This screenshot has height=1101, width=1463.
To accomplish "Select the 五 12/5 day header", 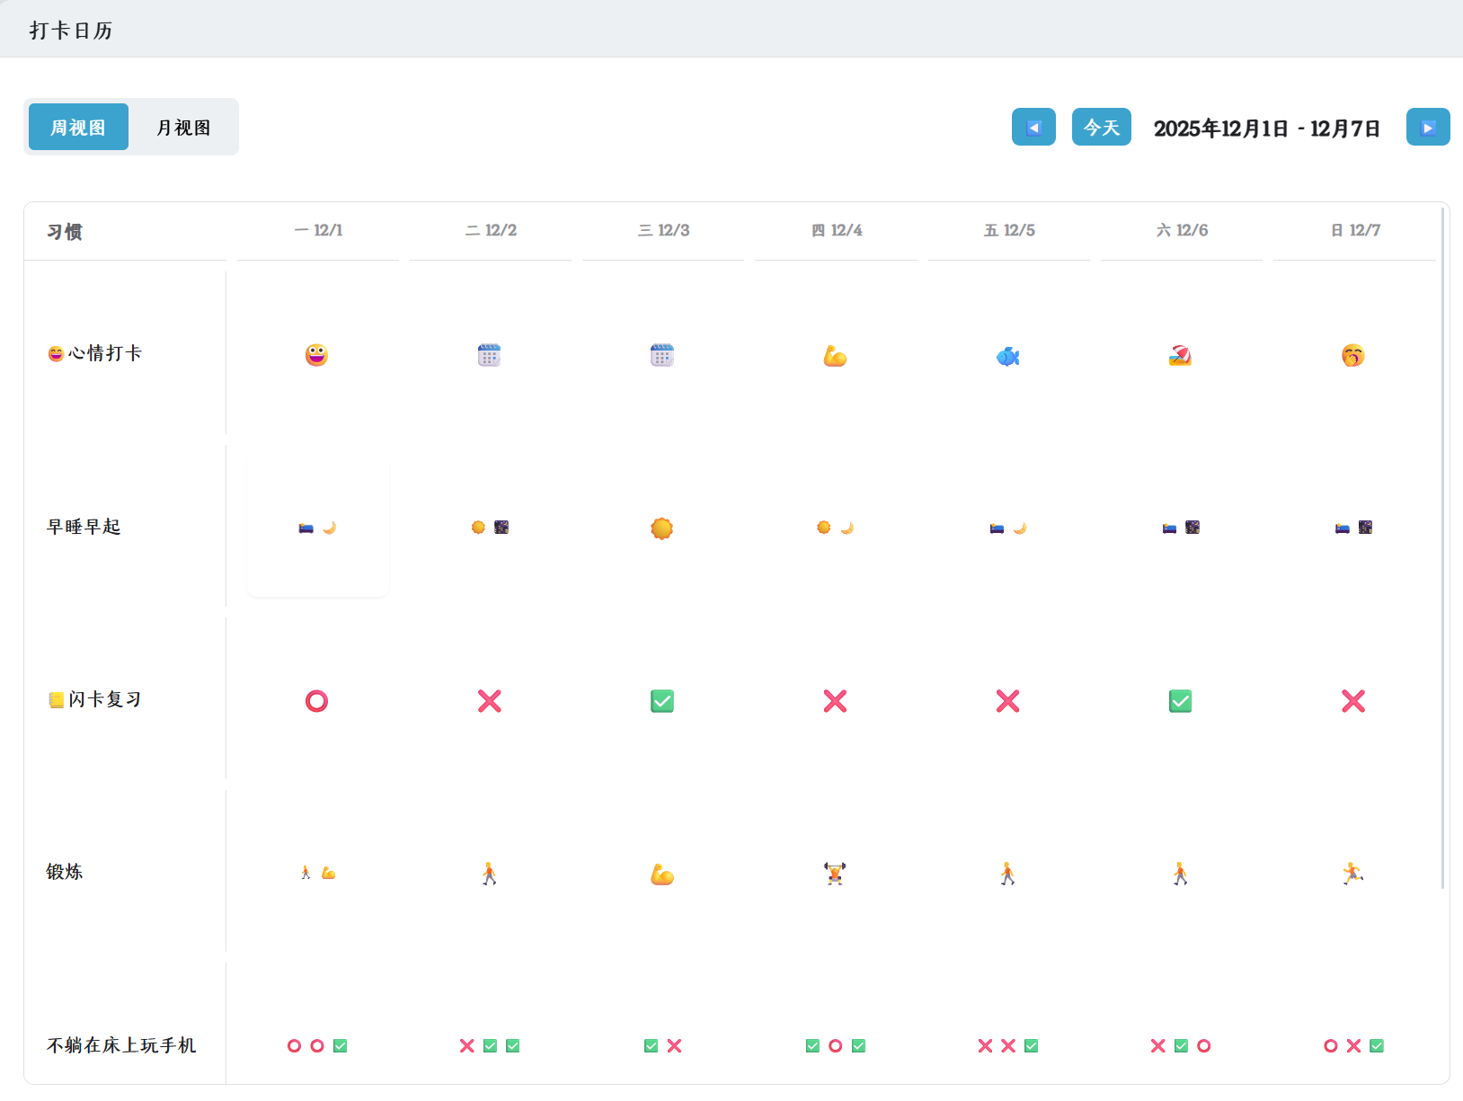I will pos(1009,230).
